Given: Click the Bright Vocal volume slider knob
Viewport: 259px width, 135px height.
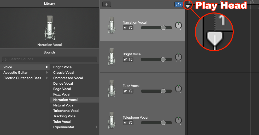Looking at the screenshot, I should pyautogui.click(x=163, y=59).
